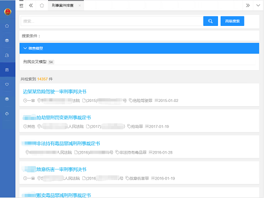264x198 pixels.
Task: Open the heart favorites icon in sidebar
Action: (x=7, y=84)
